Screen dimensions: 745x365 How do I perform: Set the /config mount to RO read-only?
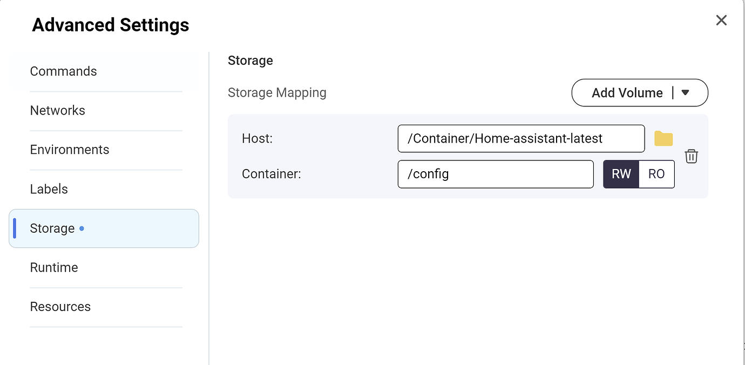pyautogui.click(x=656, y=174)
